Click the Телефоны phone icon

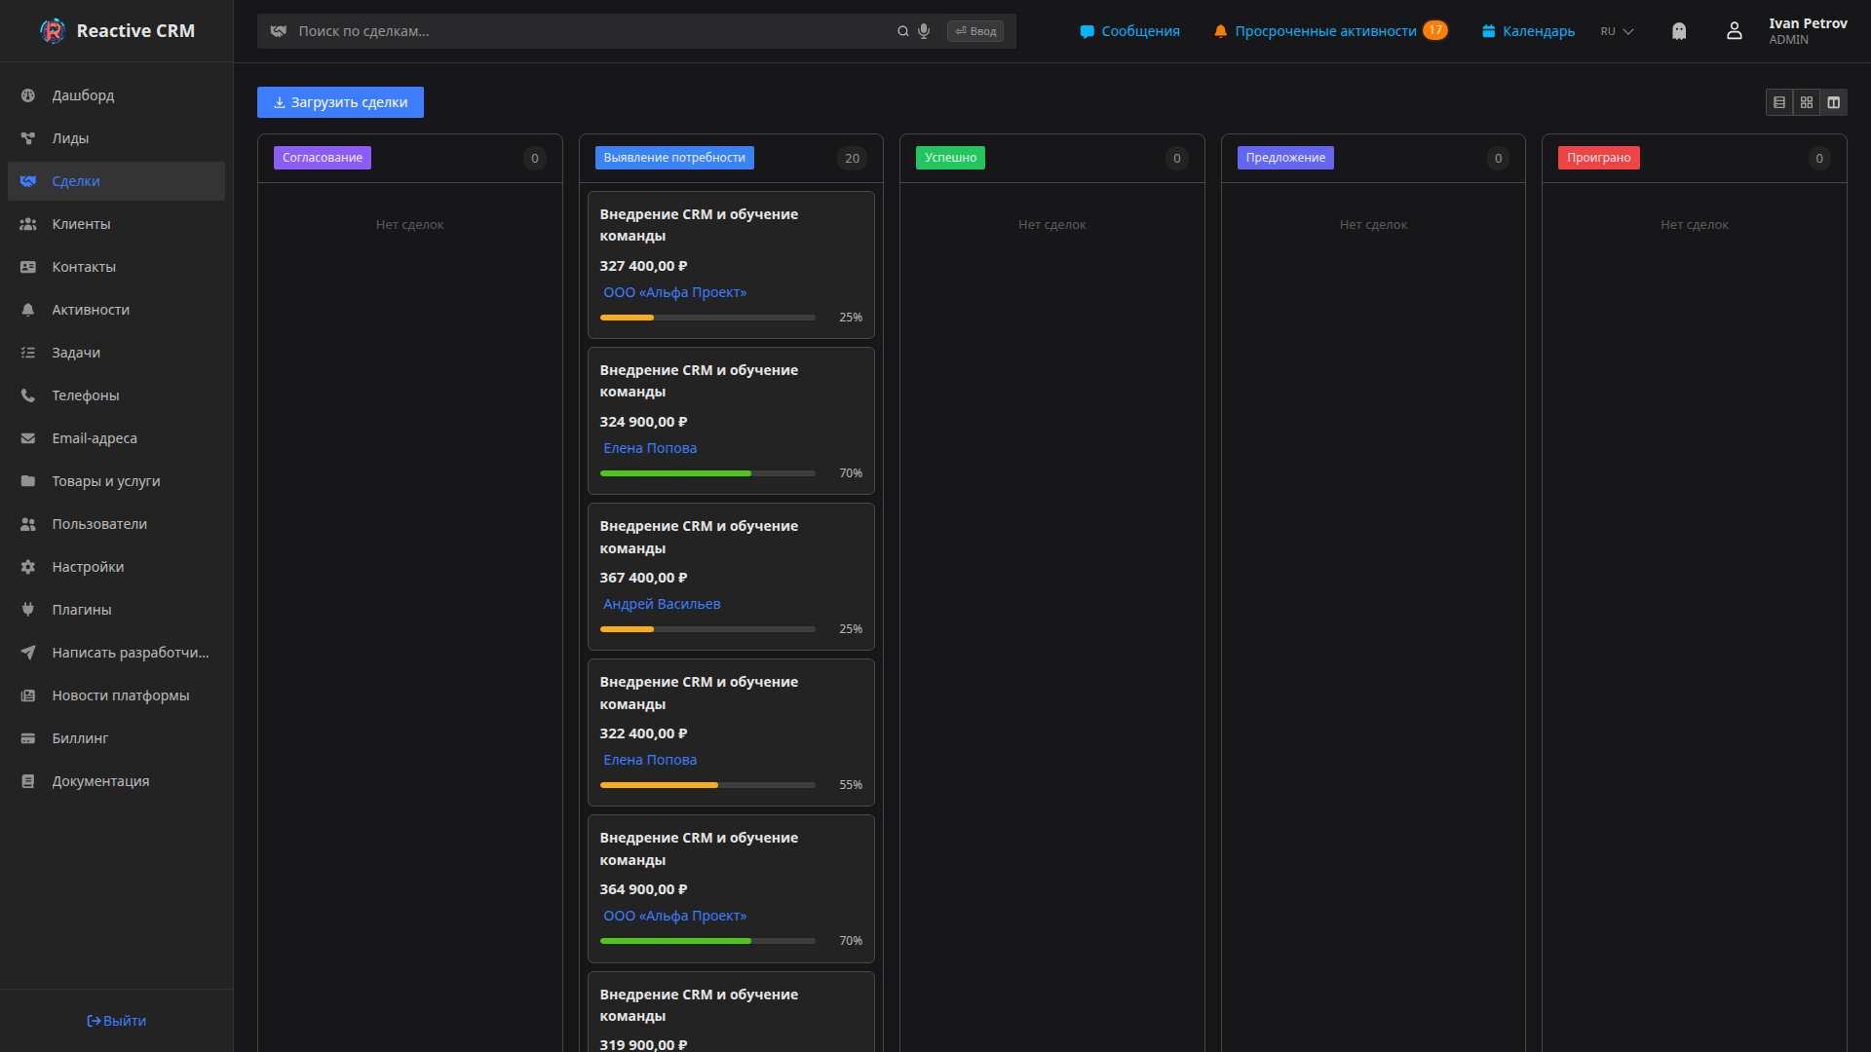[28, 395]
